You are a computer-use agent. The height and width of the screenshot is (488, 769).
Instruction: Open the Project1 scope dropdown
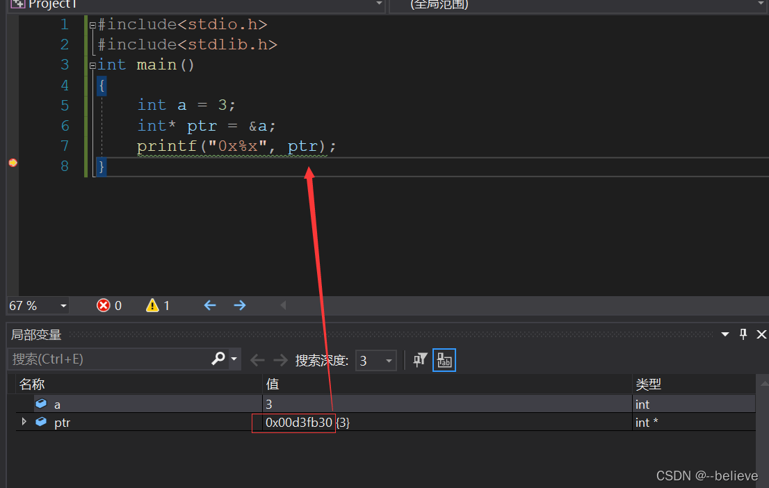pos(379,4)
